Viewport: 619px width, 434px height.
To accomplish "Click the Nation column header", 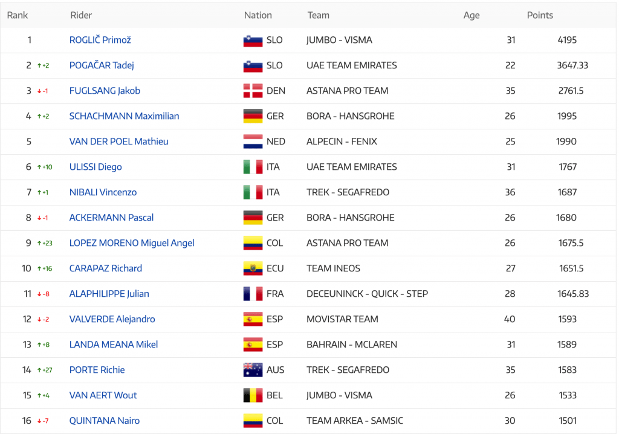I will coord(258,15).
